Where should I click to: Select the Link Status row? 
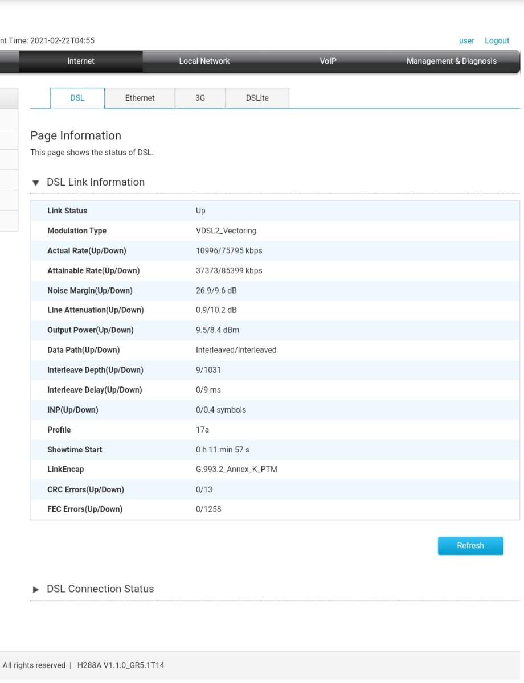275,211
